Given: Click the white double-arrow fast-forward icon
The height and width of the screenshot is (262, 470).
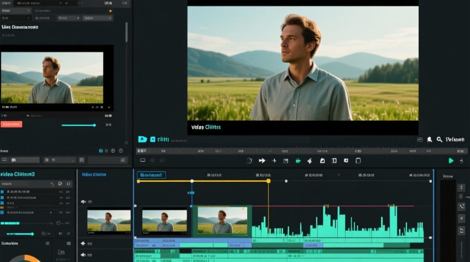Looking at the screenshot, I should tap(262, 161).
